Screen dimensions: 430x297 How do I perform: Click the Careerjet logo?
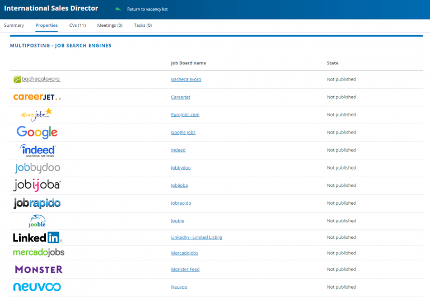(x=37, y=97)
